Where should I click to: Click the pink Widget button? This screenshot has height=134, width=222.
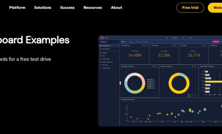(x=216, y=42)
